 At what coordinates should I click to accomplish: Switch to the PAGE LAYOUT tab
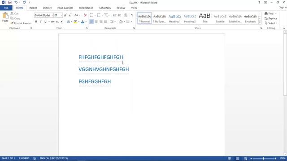[x=65, y=8]
